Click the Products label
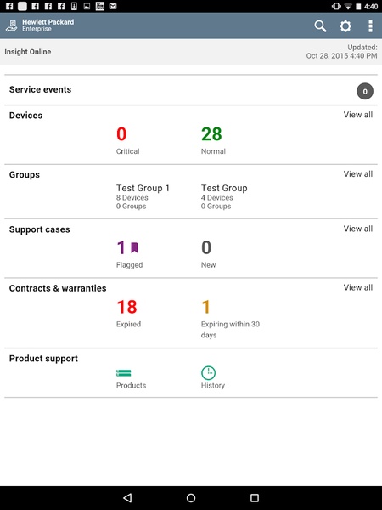This screenshot has width=382, height=510. pyautogui.click(x=132, y=385)
